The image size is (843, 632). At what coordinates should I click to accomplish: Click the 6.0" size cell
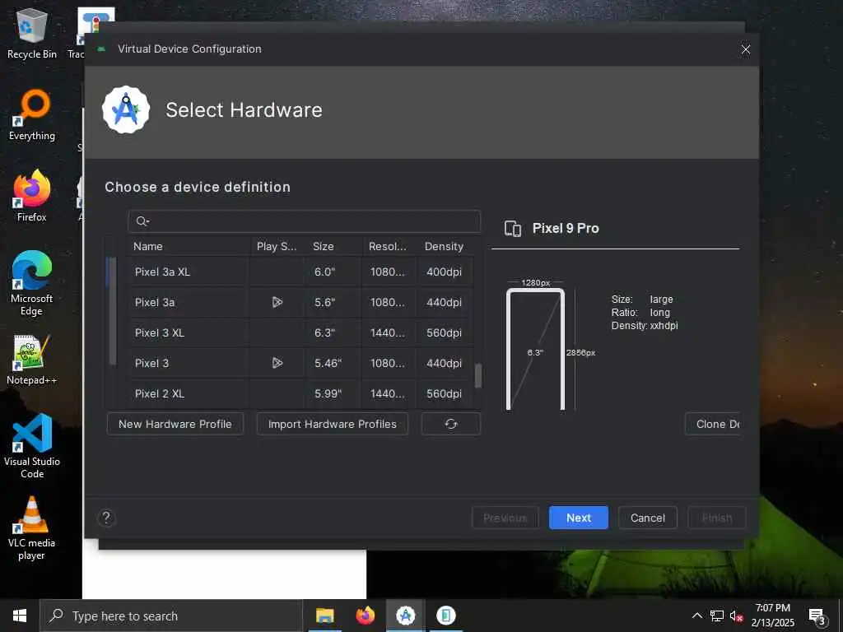324,272
